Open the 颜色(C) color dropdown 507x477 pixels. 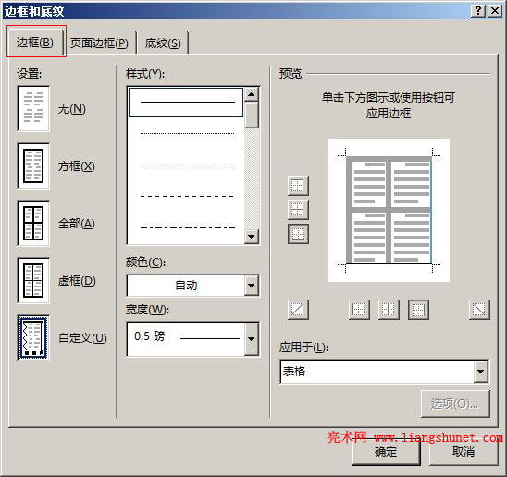[x=252, y=286]
